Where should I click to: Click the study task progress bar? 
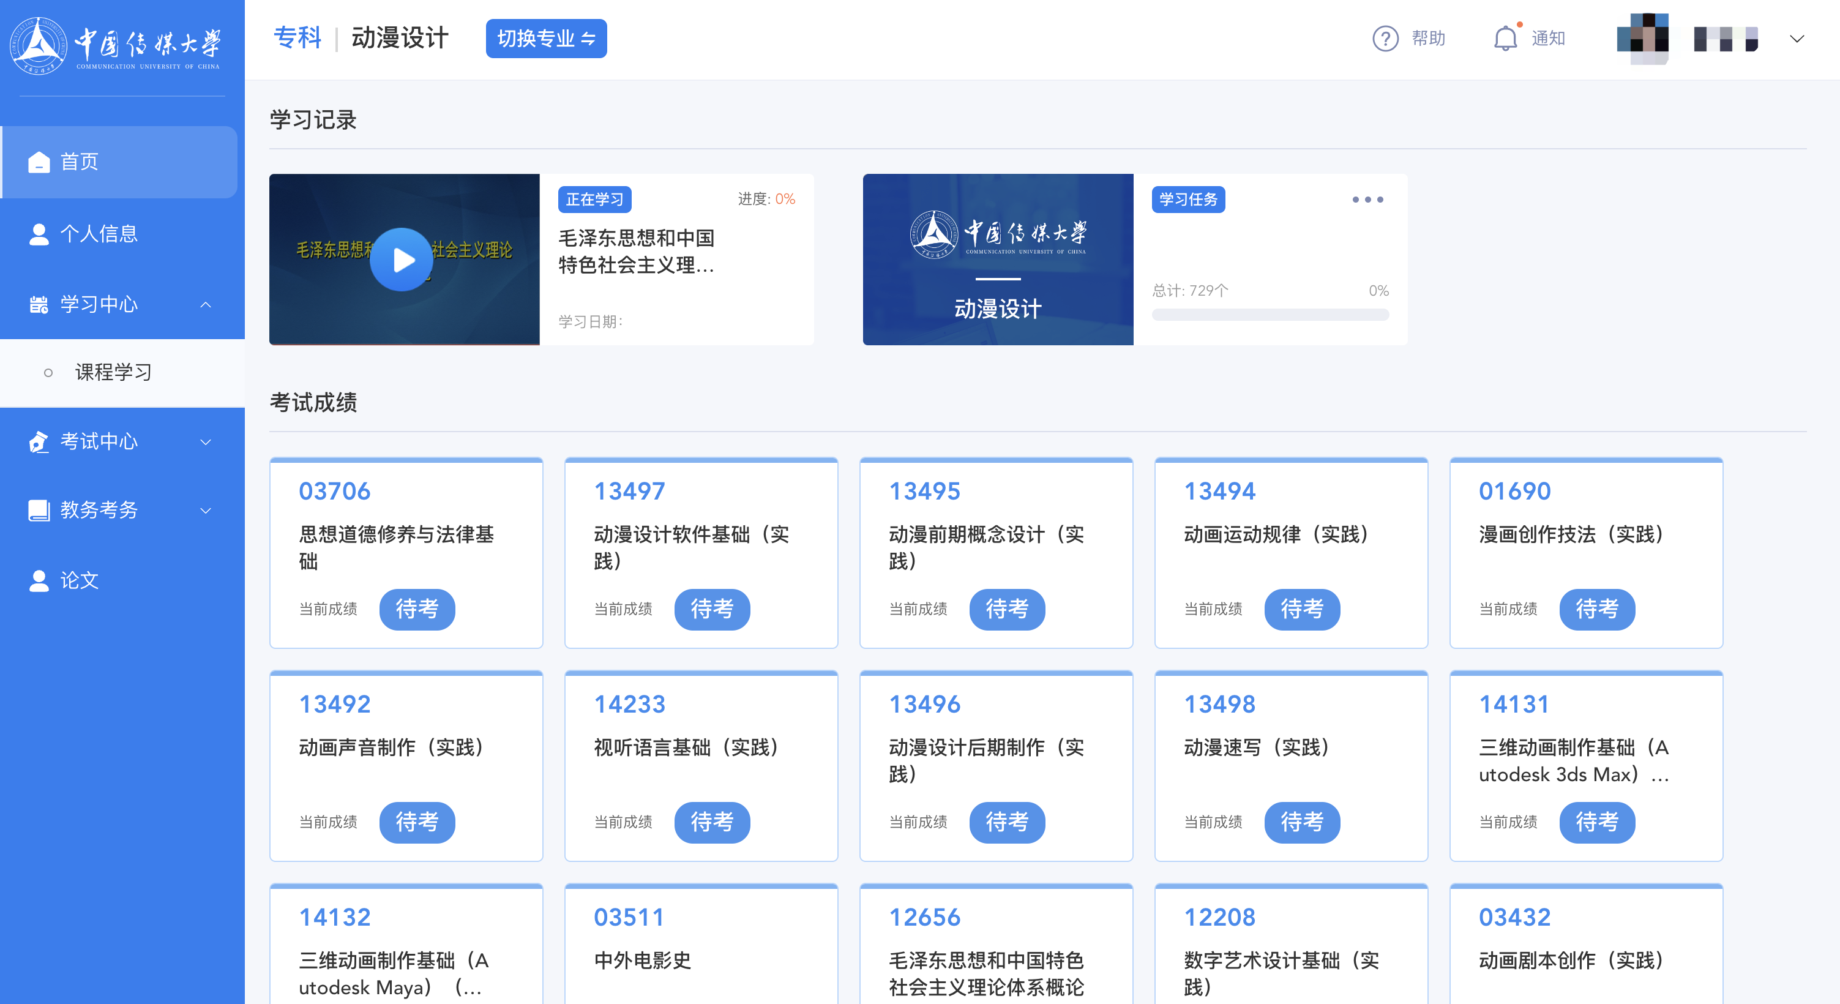[x=1270, y=315]
